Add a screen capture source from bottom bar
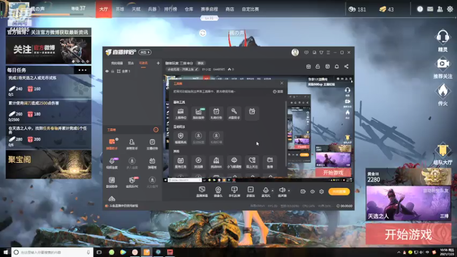Image resolution: width=457 pixels, height=257 pixels. 202,192
